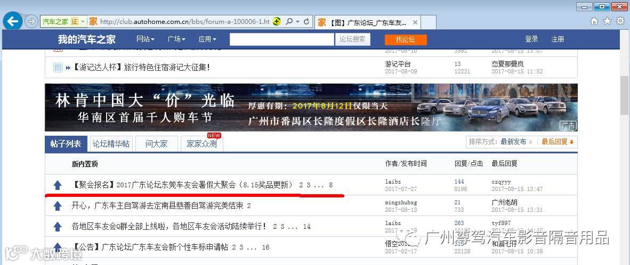Go to page 14 of 各地区车友会 thread
The width and height of the screenshot is (630, 265).
pyautogui.click(x=307, y=227)
